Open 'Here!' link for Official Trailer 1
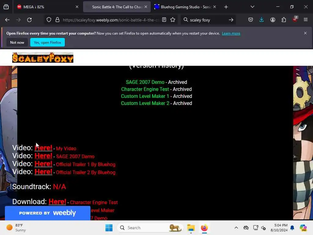Image resolution: width=313 pixels, height=235 pixels. click(x=43, y=164)
